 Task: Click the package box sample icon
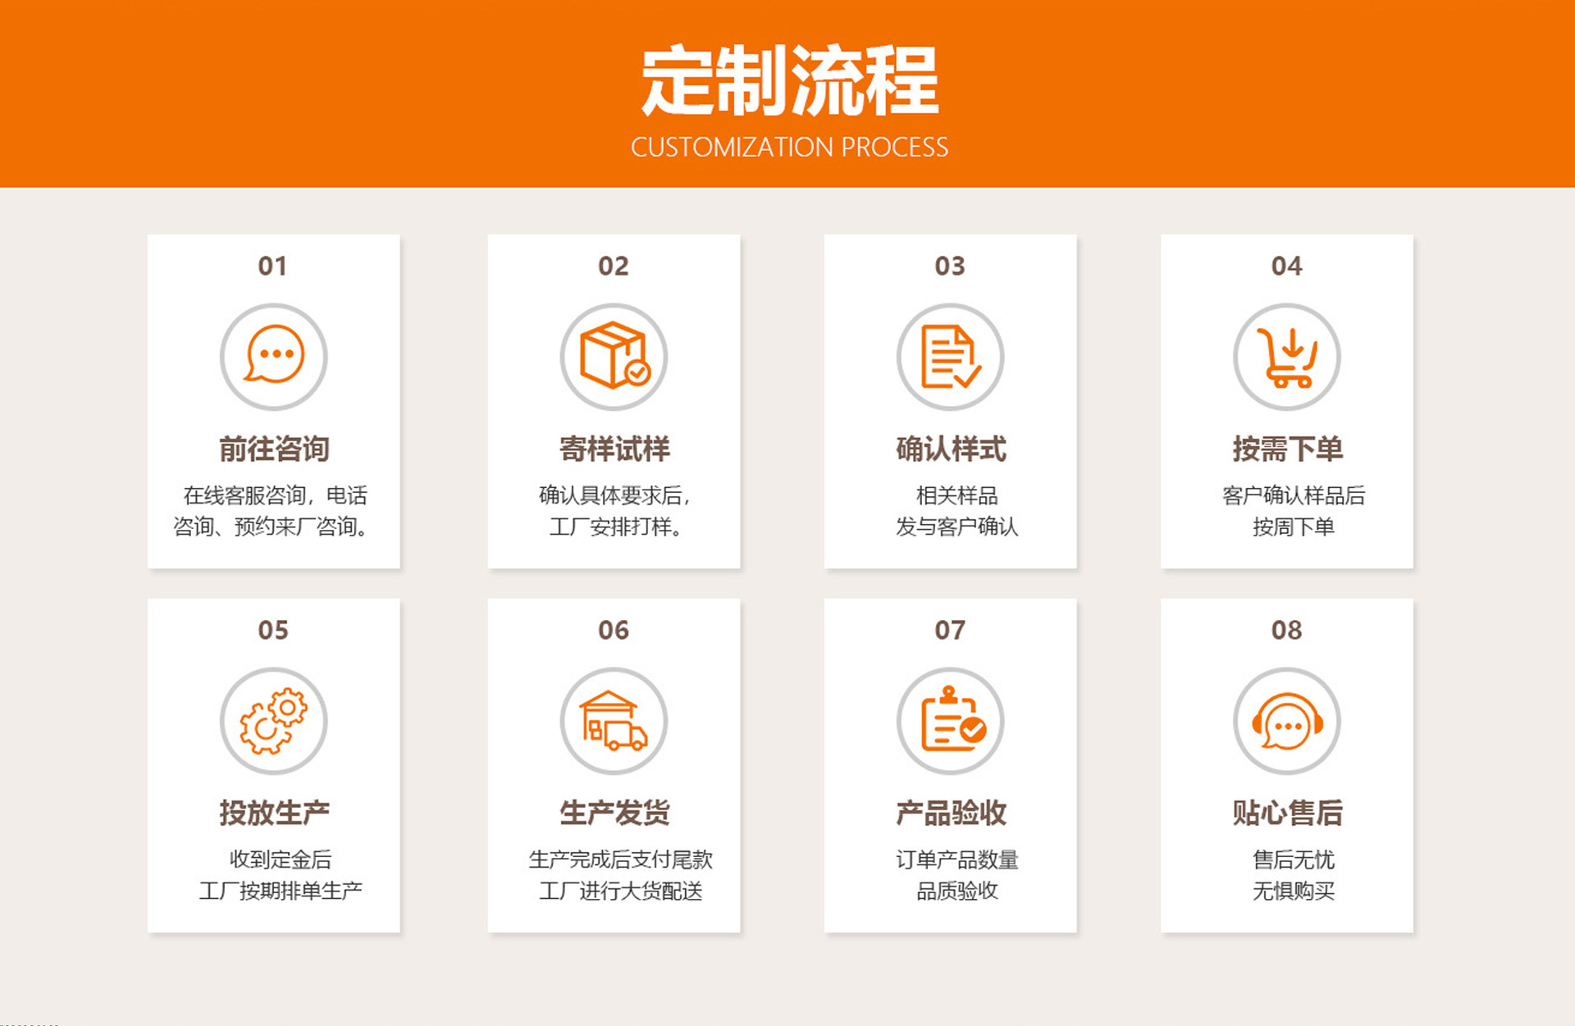614,357
